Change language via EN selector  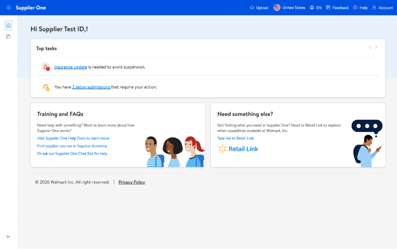[x=316, y=8]
